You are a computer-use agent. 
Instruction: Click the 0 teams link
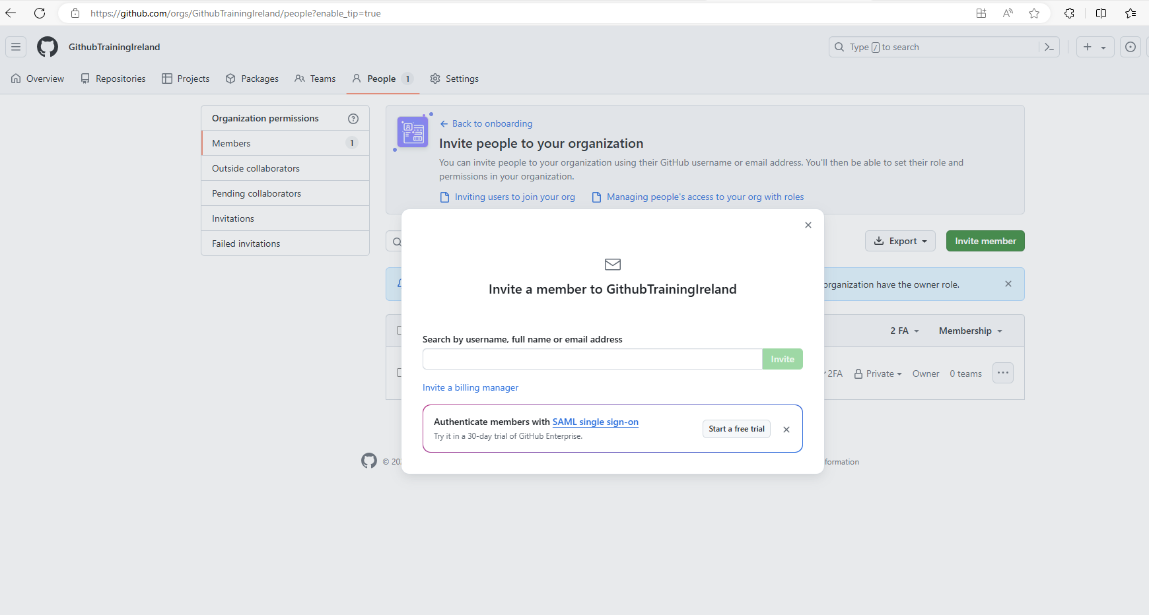[x=965, y=373]
